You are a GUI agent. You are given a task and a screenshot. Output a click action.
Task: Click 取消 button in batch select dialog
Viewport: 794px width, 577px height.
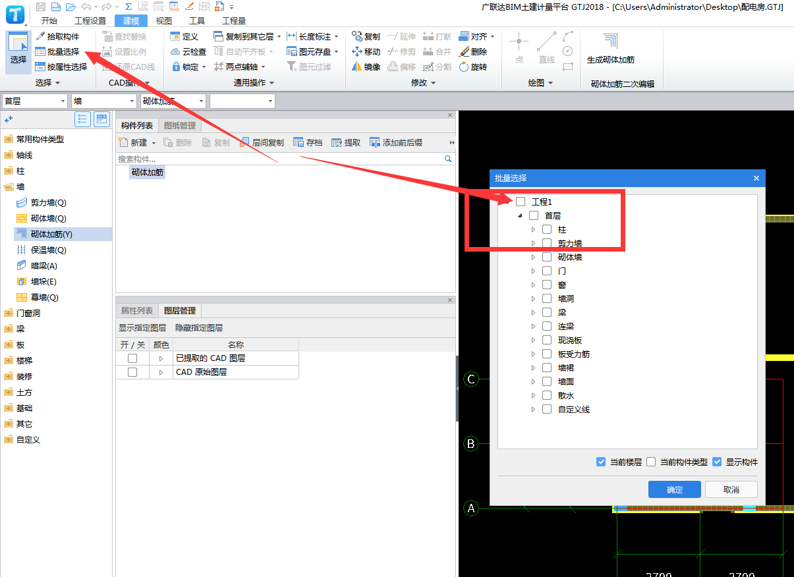coord(731,489)
